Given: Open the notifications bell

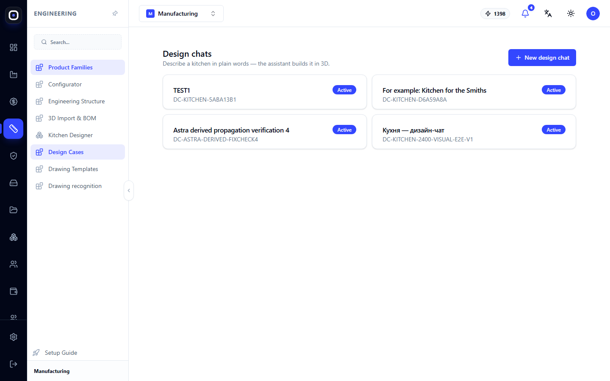Looking at the screenshot, I should coord(525,14).
